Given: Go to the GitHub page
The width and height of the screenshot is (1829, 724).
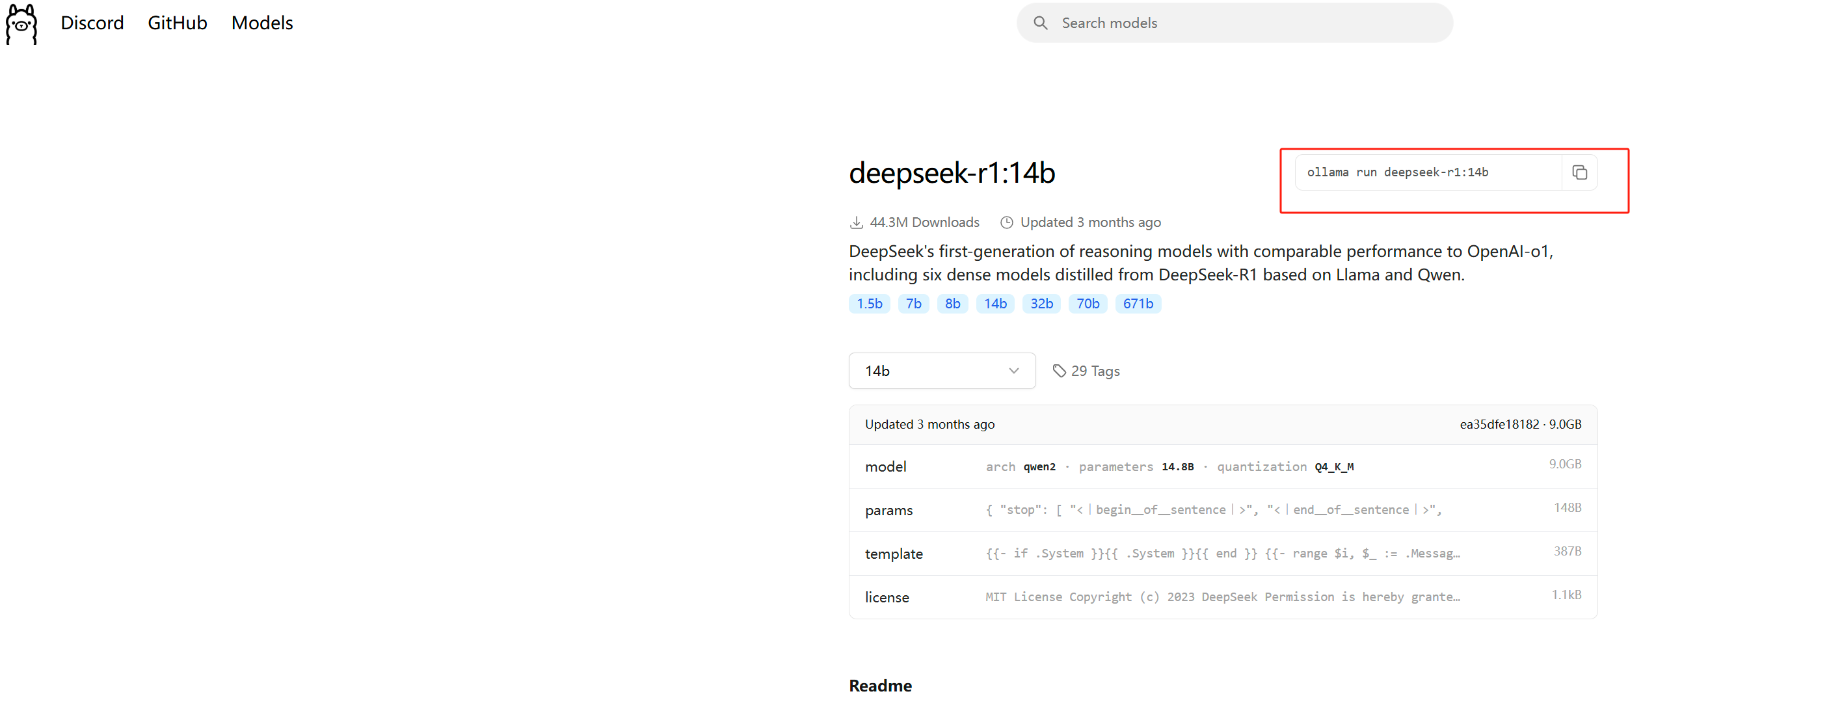Looking at the screenshot, I should pyautogui.click(x=177, y=23).
